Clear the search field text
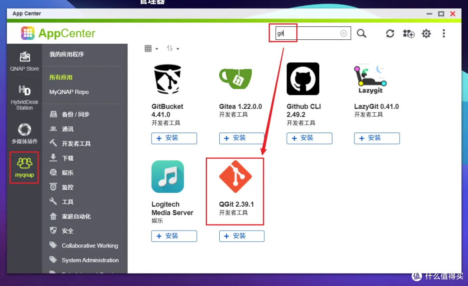This screenshot has width=468, height=286. point(344,33)
